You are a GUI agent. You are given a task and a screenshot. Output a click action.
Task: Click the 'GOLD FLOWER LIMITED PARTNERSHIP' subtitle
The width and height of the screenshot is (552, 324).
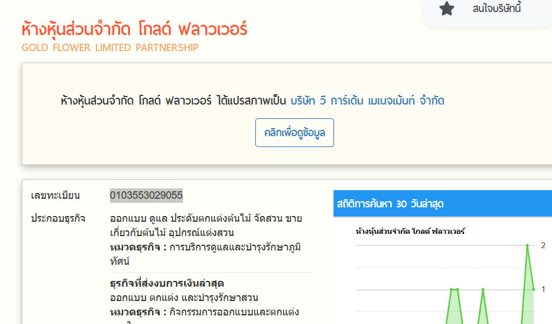110,48
